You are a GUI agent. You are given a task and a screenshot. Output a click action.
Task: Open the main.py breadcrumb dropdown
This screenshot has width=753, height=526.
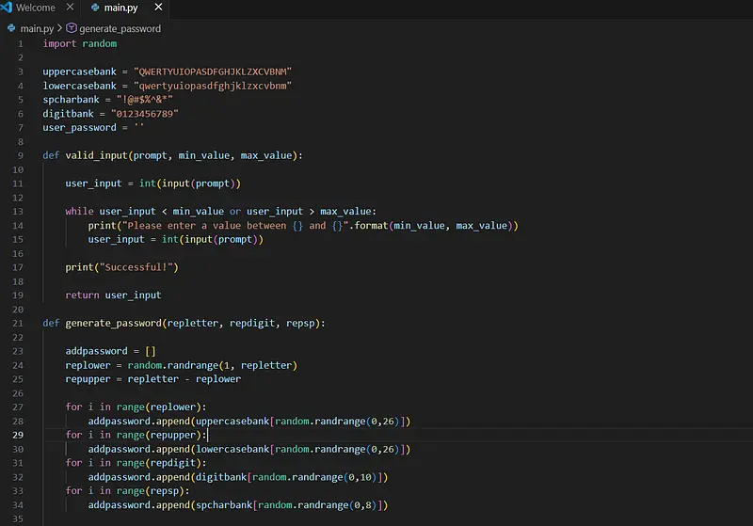[37, 28]
